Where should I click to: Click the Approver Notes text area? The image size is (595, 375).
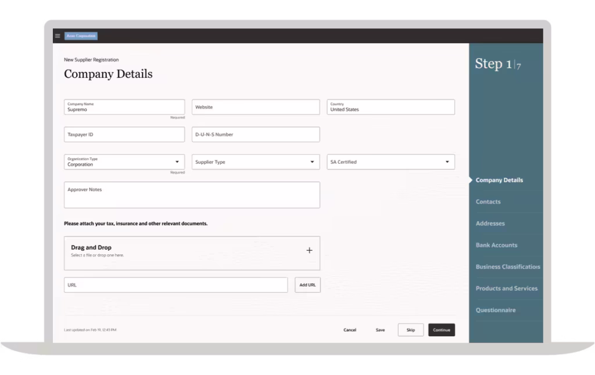pyautogui.click(x=192, y=195)
